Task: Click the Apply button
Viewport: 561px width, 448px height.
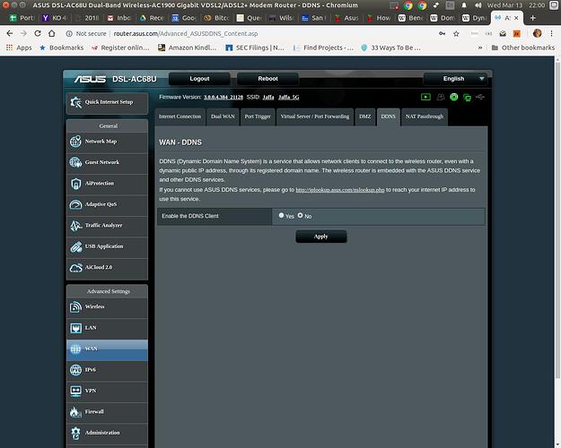Action: [x=321, y=237]
